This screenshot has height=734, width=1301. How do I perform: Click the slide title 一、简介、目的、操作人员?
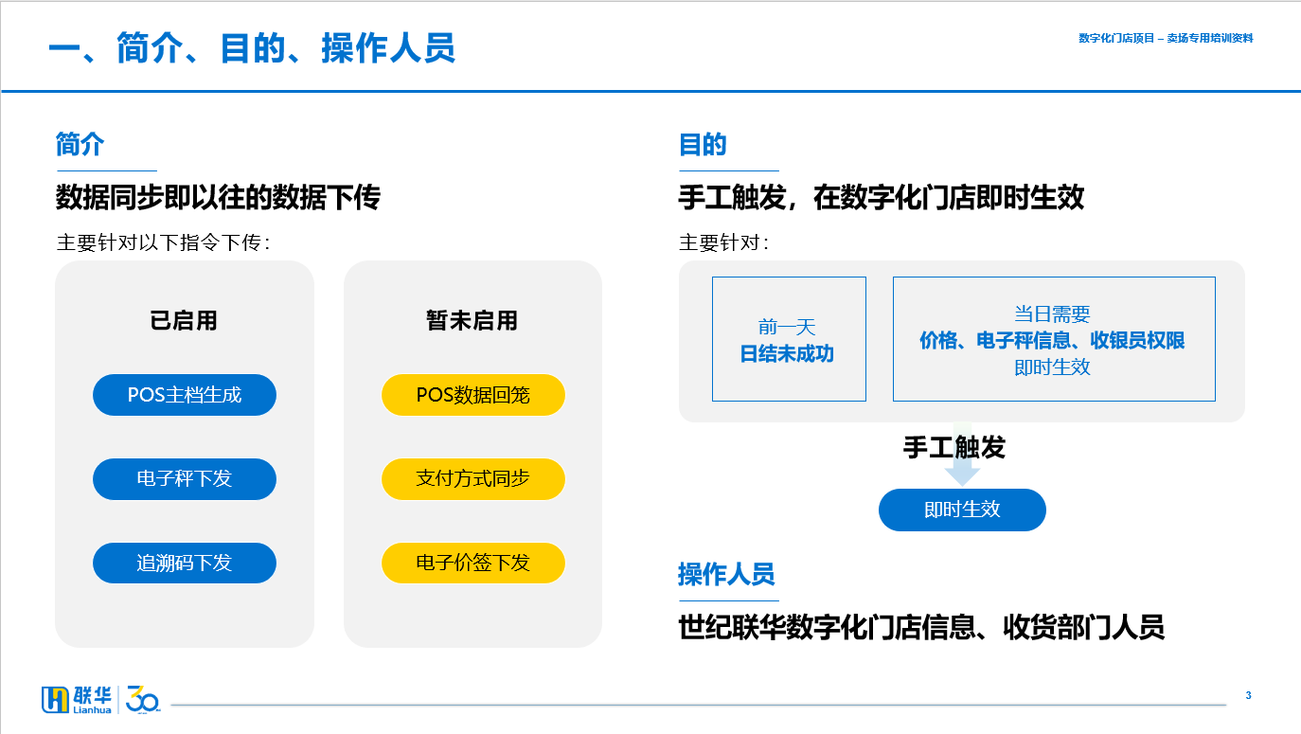252,48
